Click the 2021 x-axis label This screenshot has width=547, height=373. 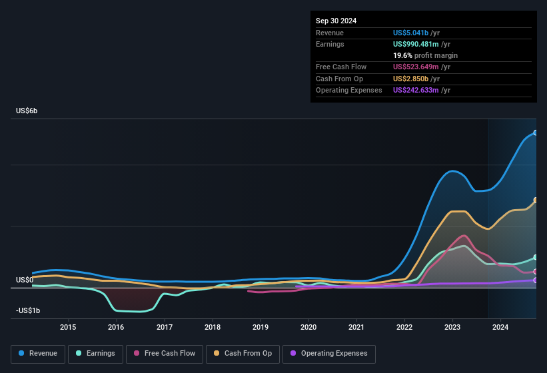click(356, 327)
